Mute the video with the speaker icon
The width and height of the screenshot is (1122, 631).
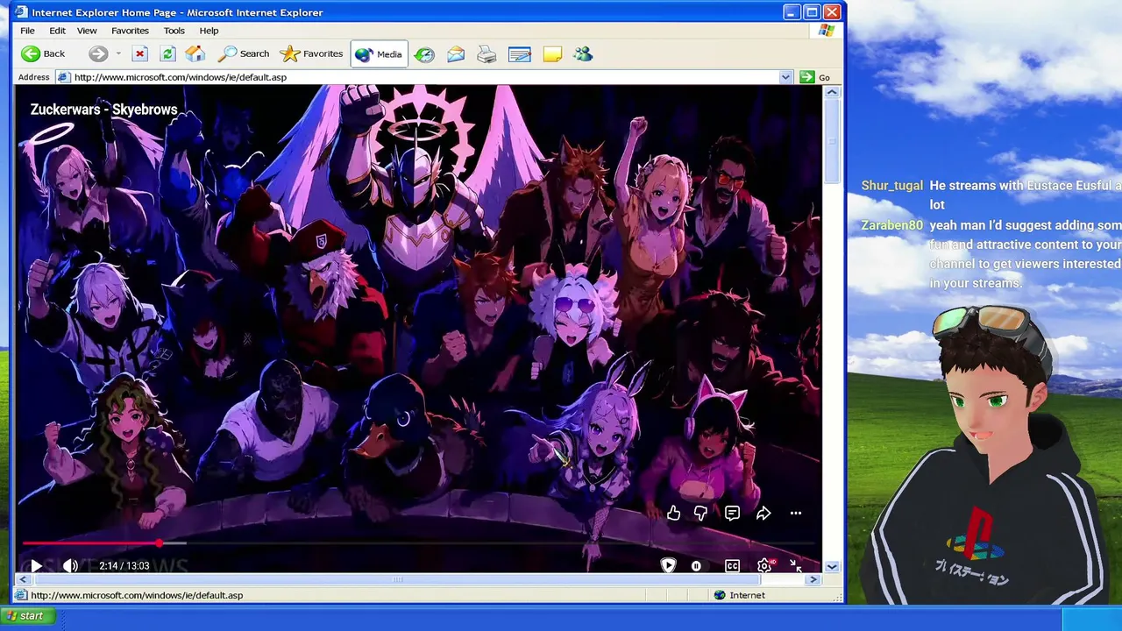[71, 566]
